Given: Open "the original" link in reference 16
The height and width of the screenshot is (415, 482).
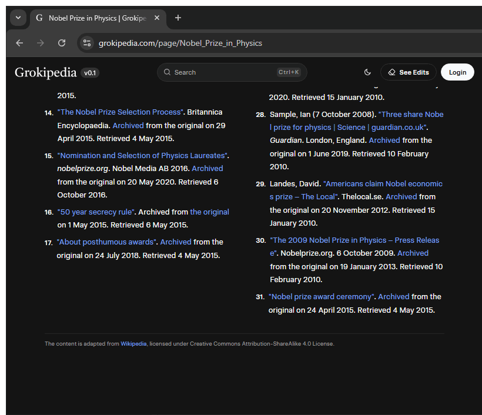Looking at the screenshot, I should tap(210, 212).
